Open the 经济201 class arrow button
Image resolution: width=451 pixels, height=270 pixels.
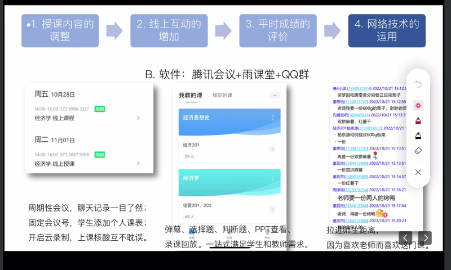tap(272, 149)
